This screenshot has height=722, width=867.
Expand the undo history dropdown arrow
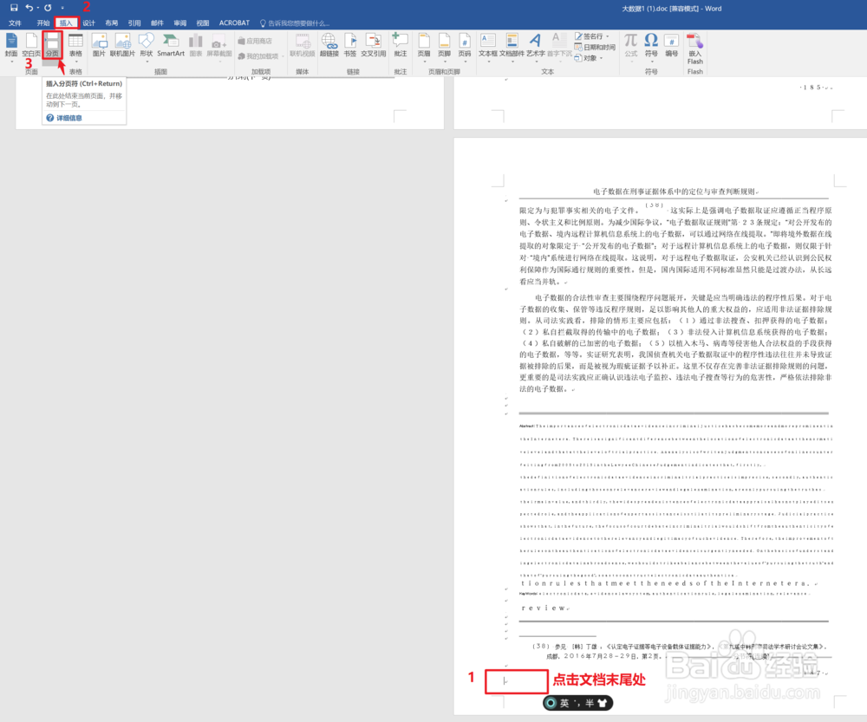pyautogui.click(x=37, y=8)
